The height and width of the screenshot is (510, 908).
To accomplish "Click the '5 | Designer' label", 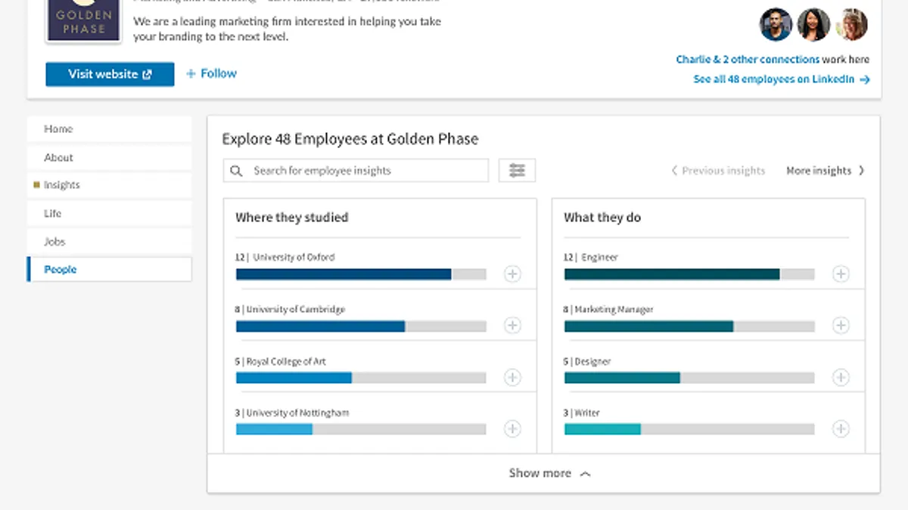I will pyautogui.click(x=587, y=361).
